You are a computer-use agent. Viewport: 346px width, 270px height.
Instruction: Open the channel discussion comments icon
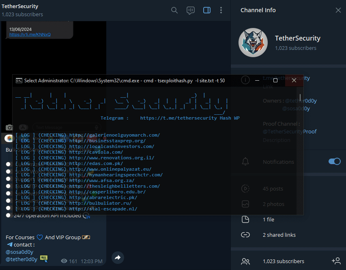tap(190, 11)
